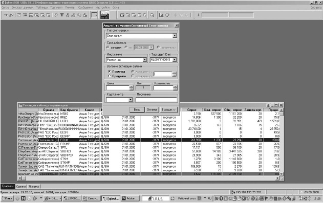Click the right arrow connect icon in toolbar

click(5, 15)
